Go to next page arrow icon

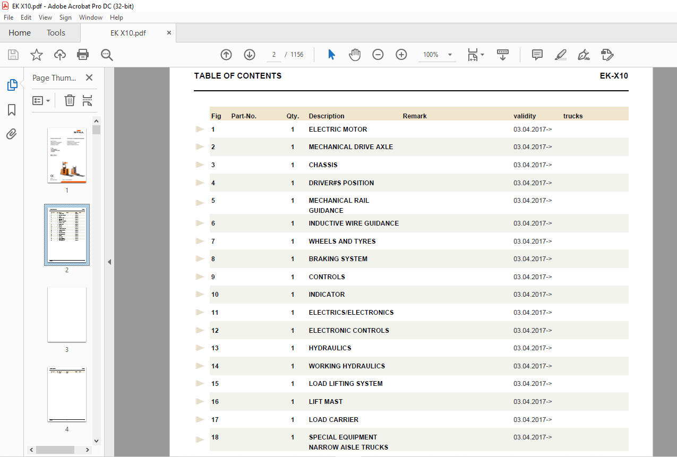pos(250,55)
